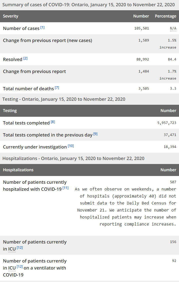Image resolution: width=179 pixels, height=282 pixels.
Task: Click the 18,394 under investigation value
Action: click(x=170, y=147)
